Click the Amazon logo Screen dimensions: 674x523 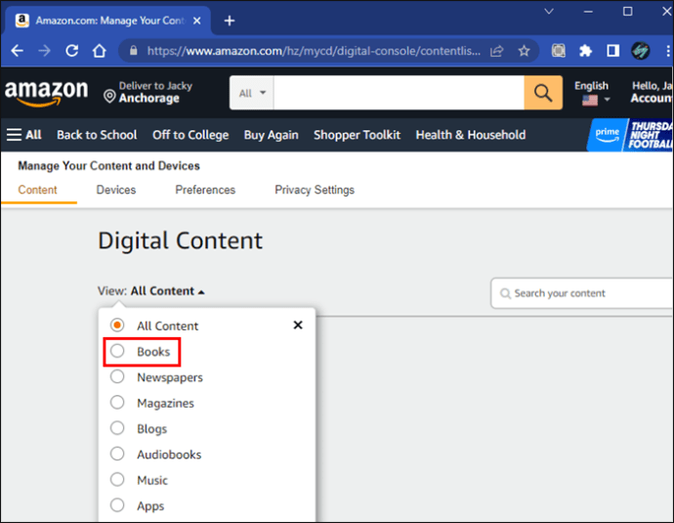(47, 93)
